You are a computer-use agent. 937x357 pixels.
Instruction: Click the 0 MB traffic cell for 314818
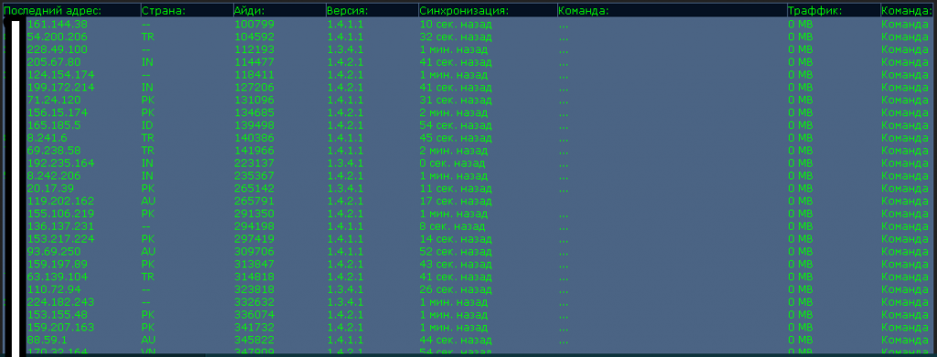click(801, 276)
